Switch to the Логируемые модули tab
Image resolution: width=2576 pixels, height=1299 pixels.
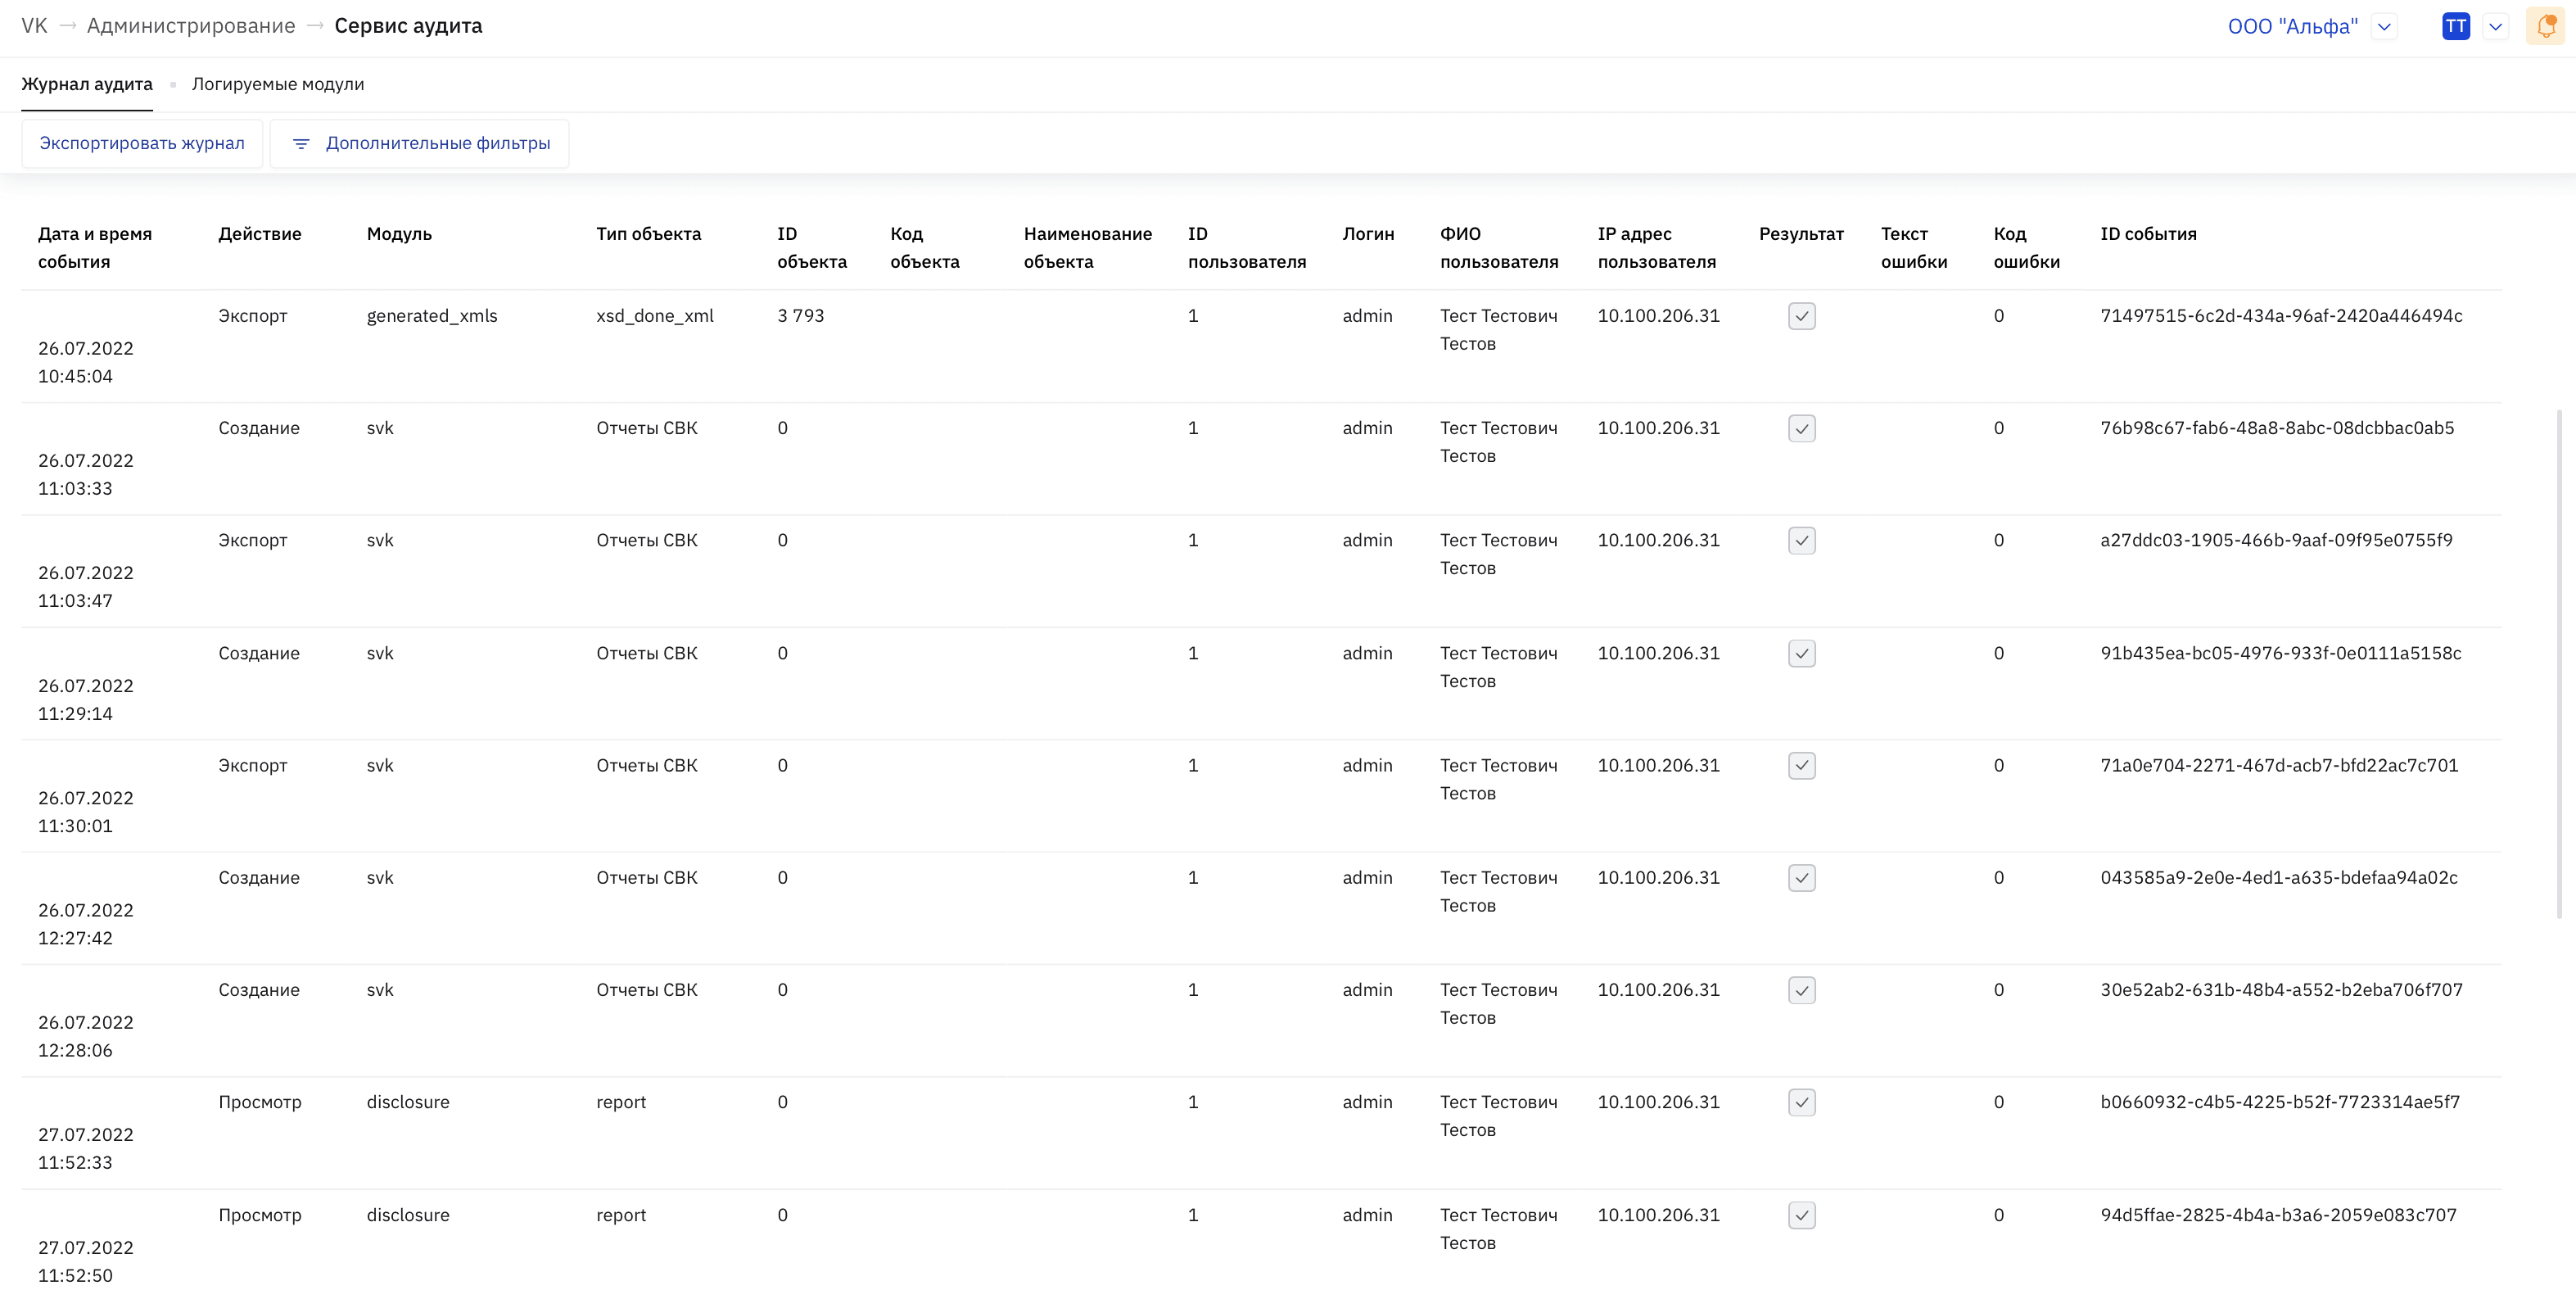(x=278, y=84)
